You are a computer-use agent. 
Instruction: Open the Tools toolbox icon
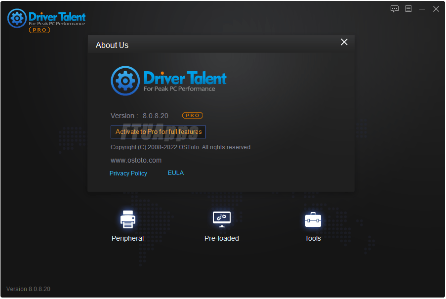[313, 219]
